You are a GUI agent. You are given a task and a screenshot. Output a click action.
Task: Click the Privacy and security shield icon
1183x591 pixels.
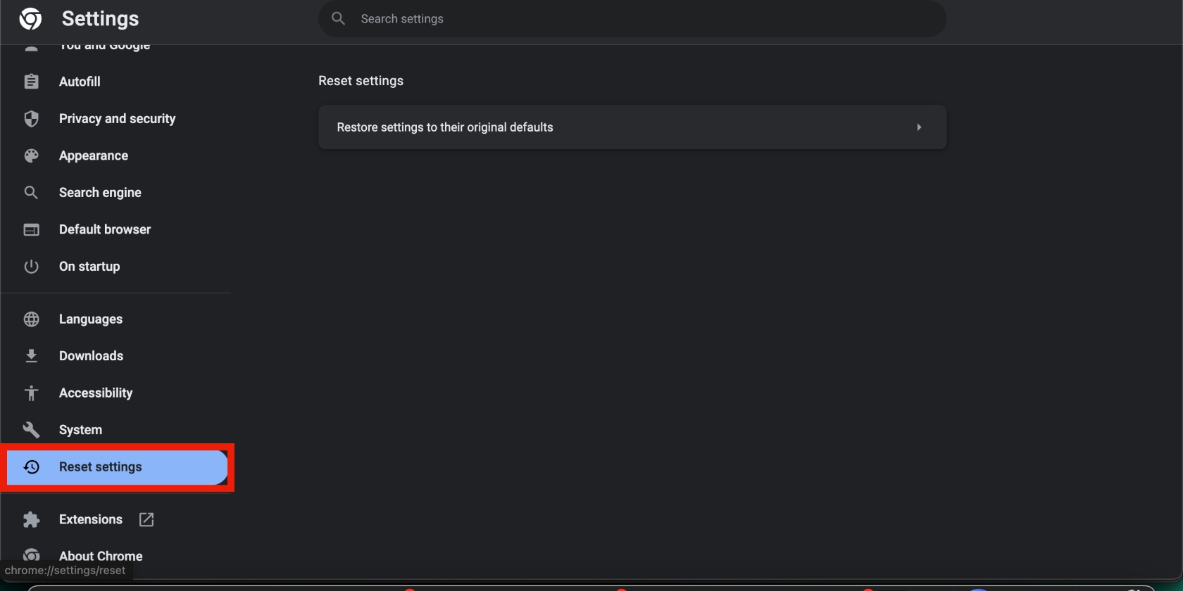click(32, 118)
